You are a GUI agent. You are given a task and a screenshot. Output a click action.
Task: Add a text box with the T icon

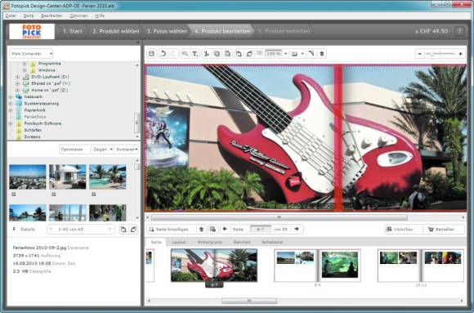point(195,53)
